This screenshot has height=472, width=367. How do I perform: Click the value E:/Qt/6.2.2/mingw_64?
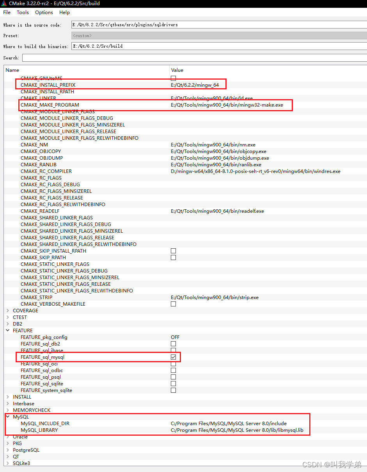tap(195, 85)
